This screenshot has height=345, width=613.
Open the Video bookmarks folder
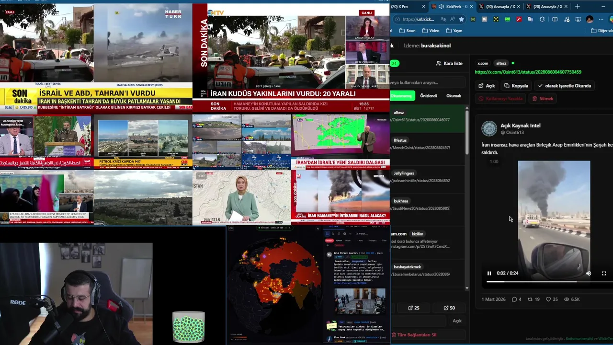click(x=431, y=31)
